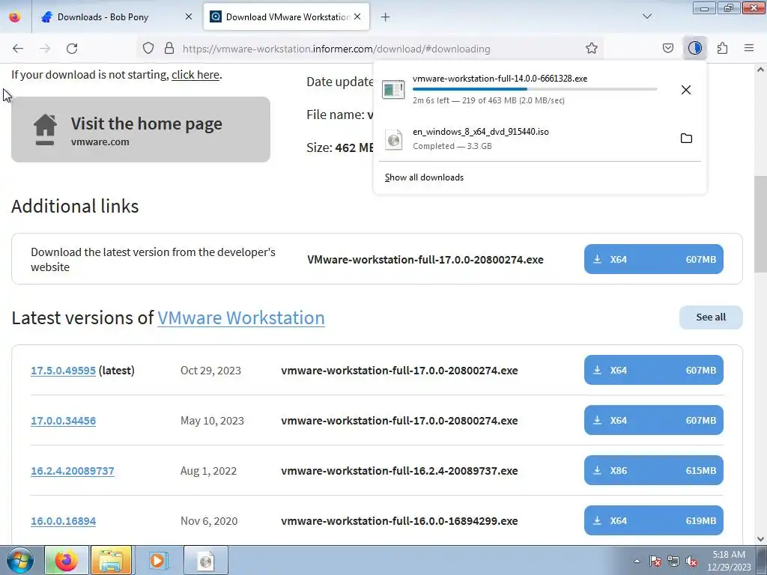Download X64 607MB for Oct 29, 2023 version
Image resolution: width=767 pixels, height=575 pixels.
(x=653, y=370)
